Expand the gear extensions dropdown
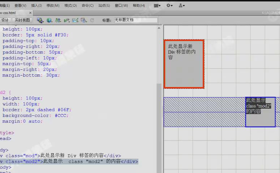The height and width of the screenshot is (173, 280). coord(169,5)
